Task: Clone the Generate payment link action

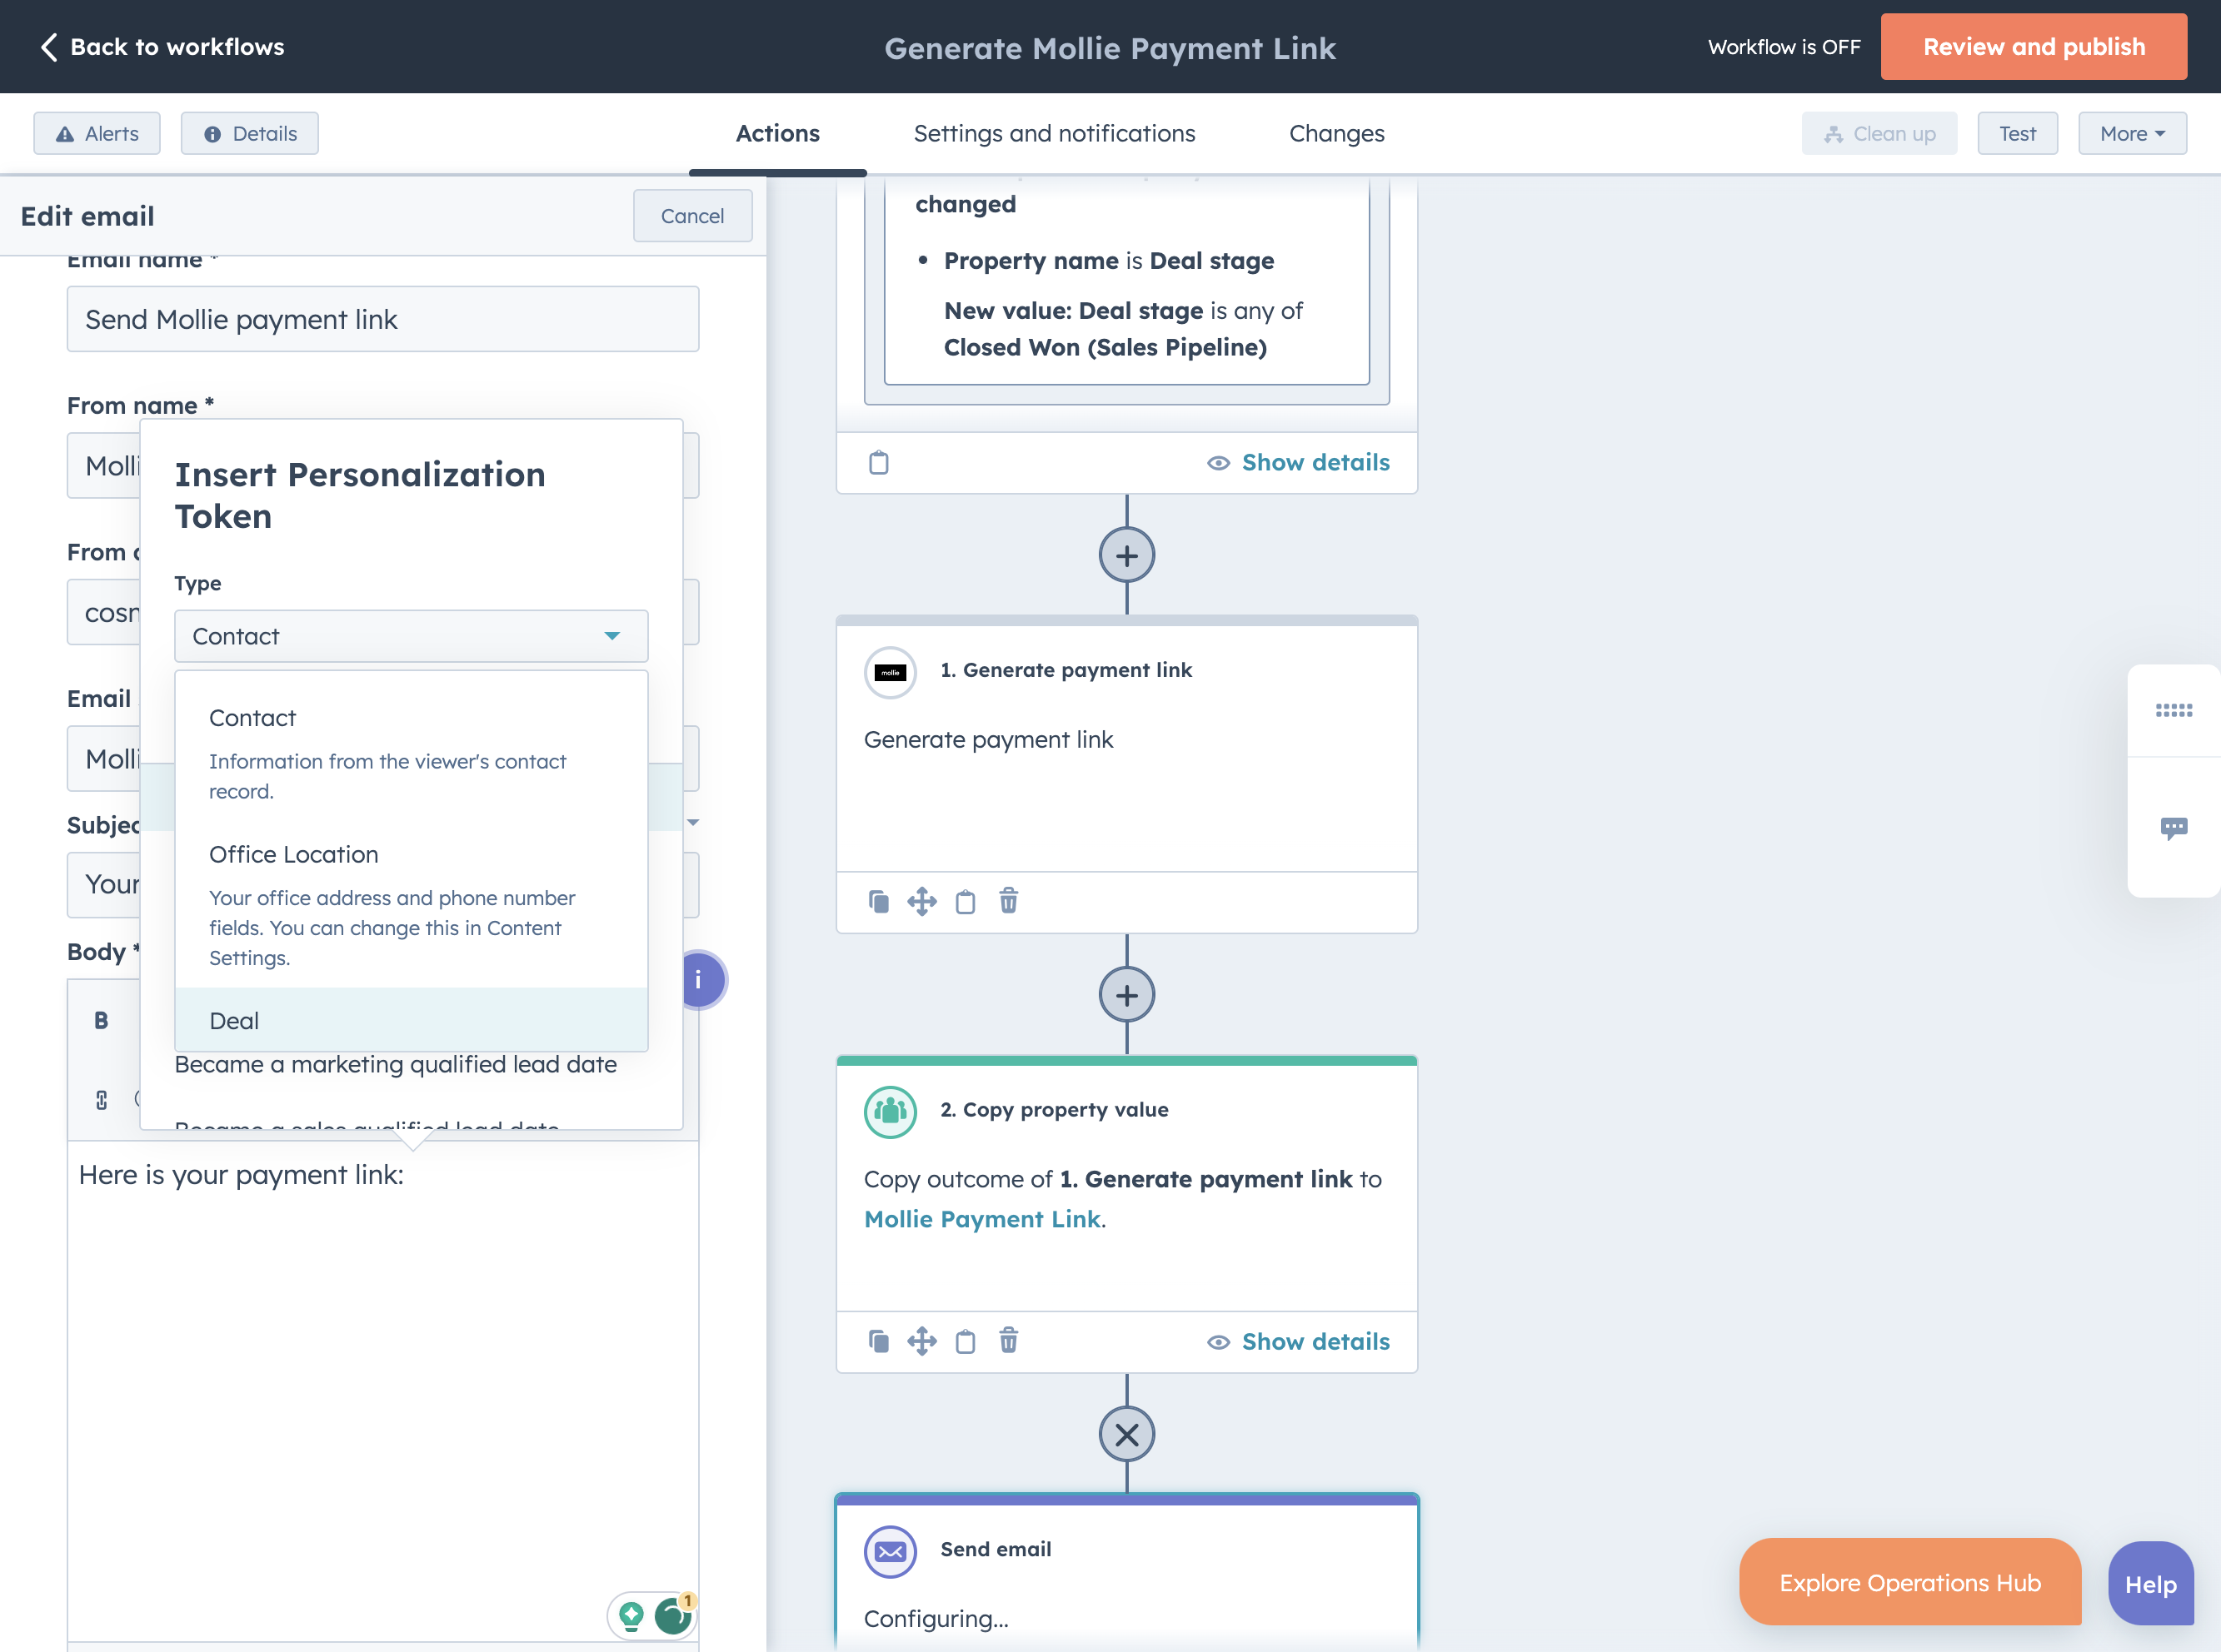Action: (x=878, y=901)
